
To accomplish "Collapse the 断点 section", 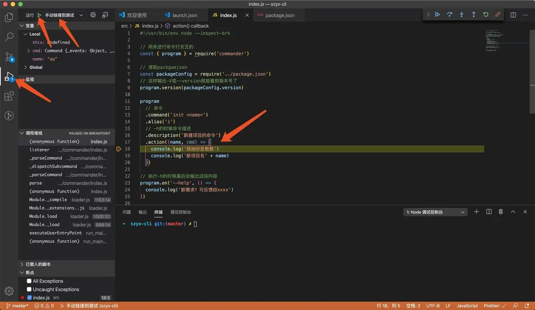I will coord(67,272).
